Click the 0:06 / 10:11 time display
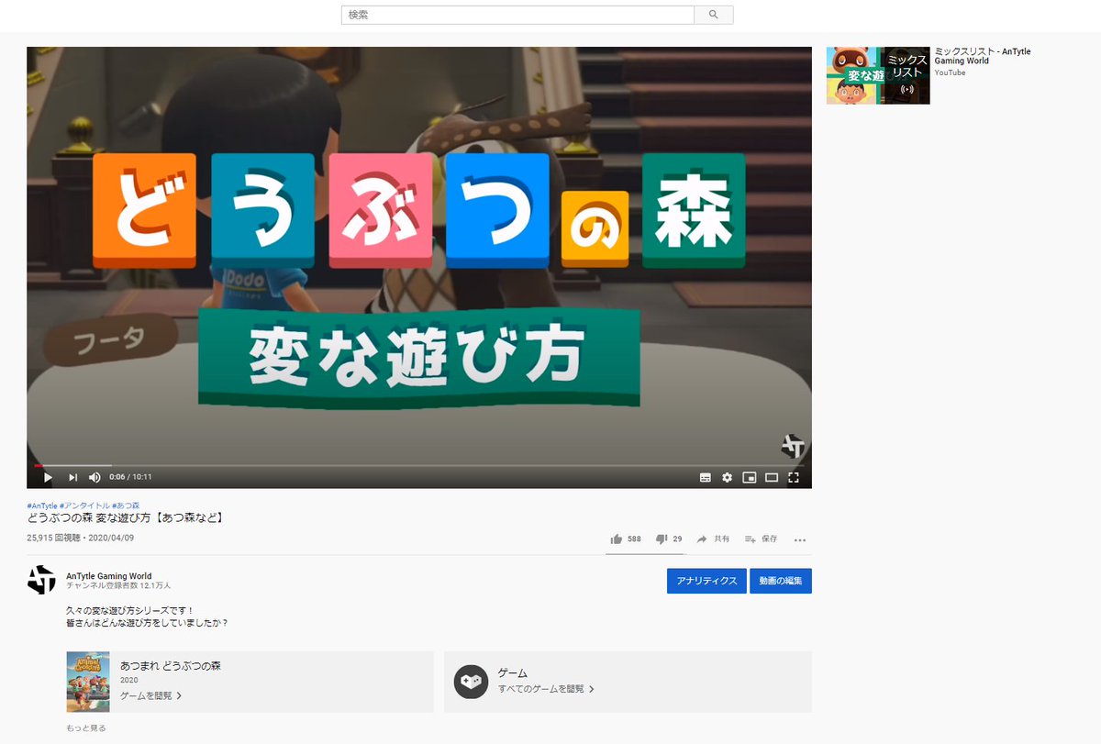The image size is (1101, 744). coord(130,477)
